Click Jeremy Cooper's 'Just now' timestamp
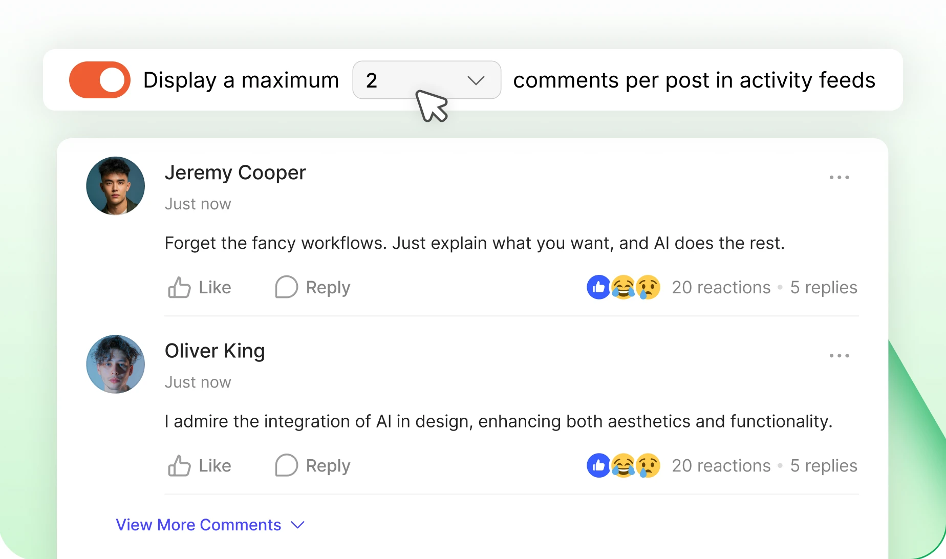Screen dimensions: 946x559 point(198,204)
